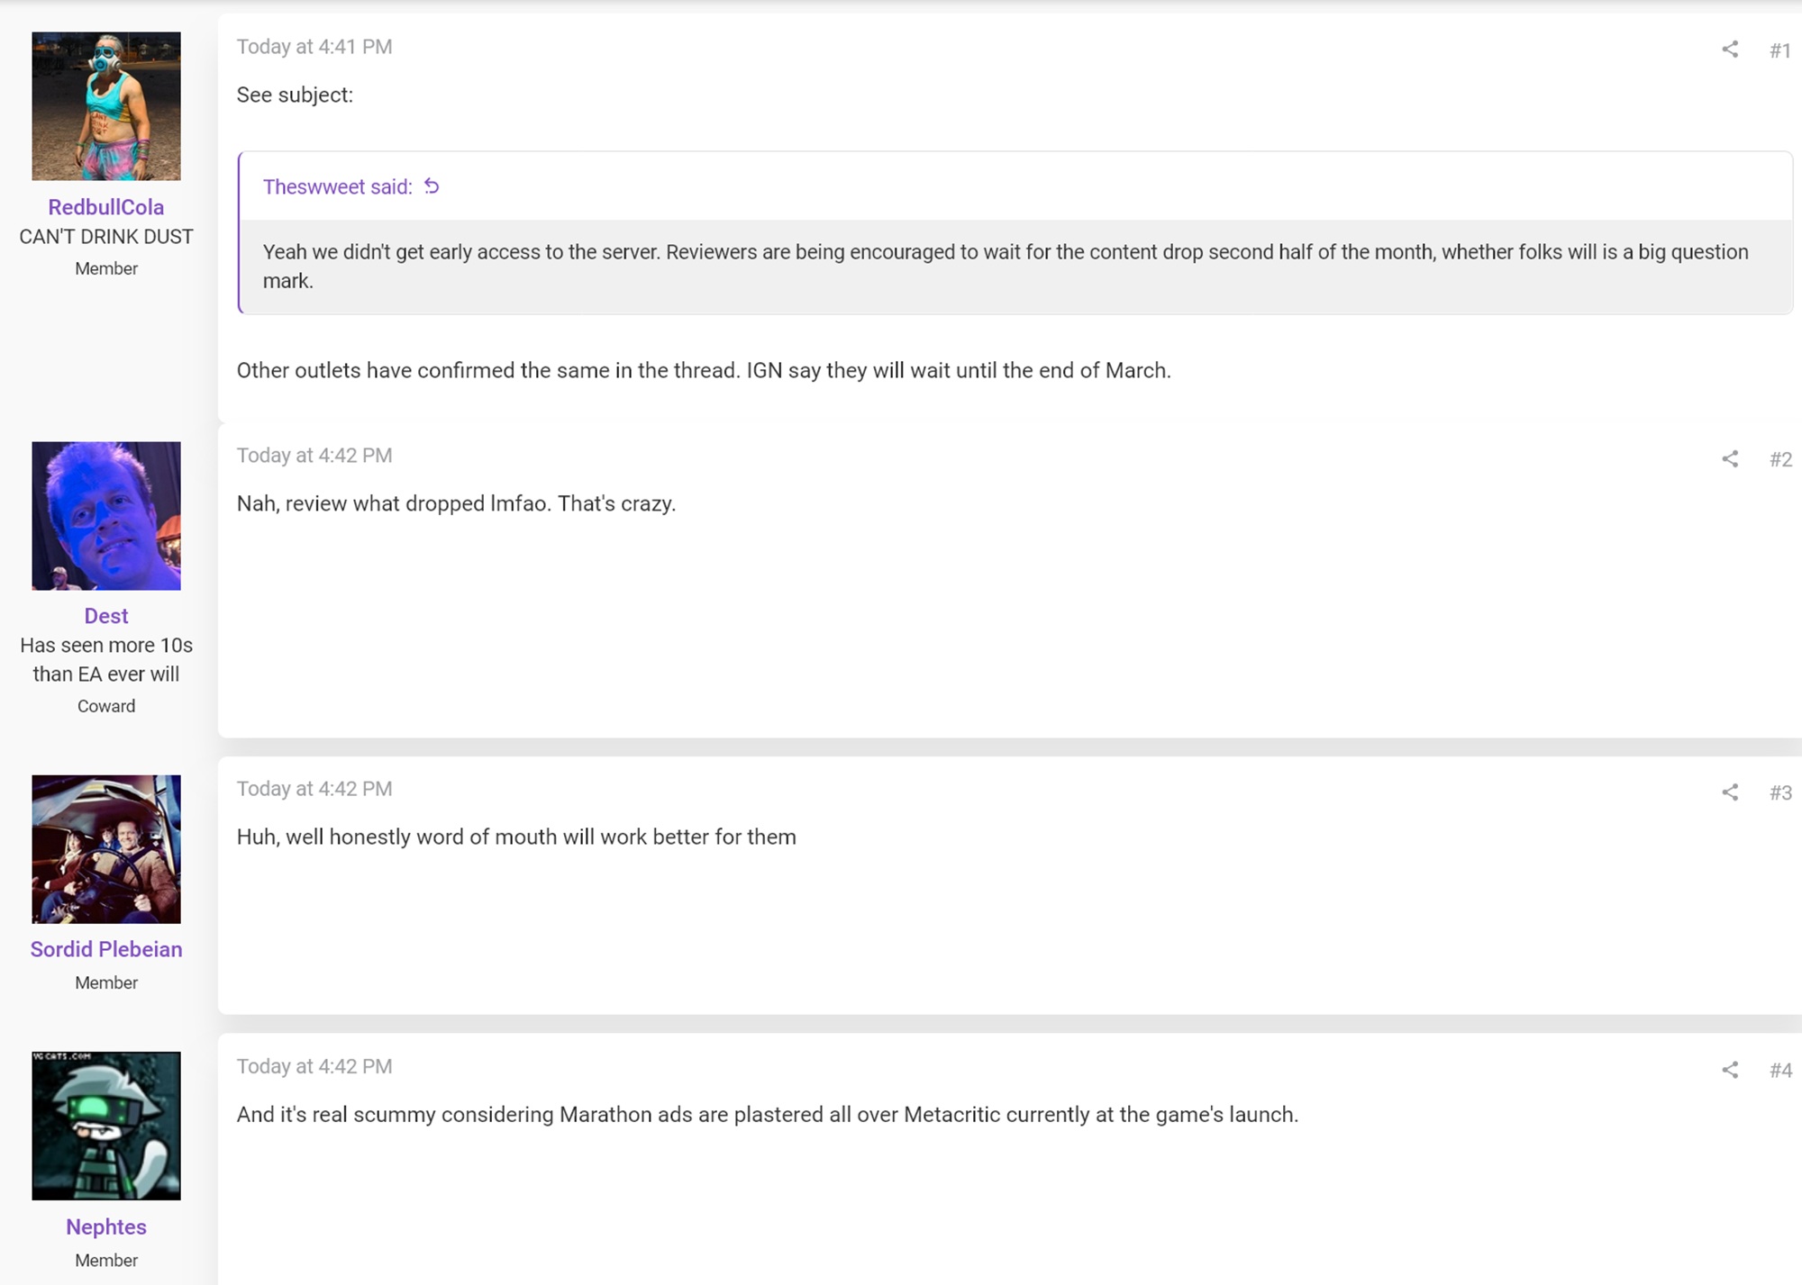Expand the quoted Theswweet message text
Image resolution: width=1802 pixels, height=1285 pixels.
(1005, 267)
